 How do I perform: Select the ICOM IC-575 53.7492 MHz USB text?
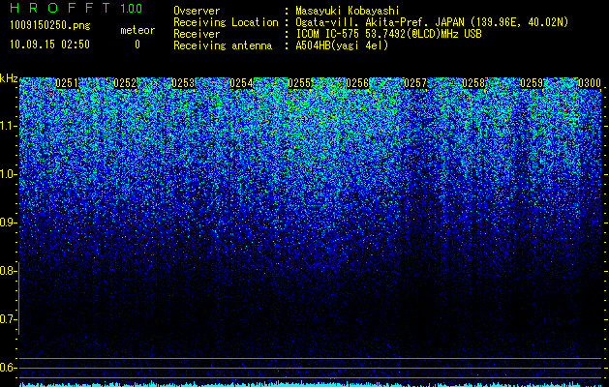coord(388,34)
